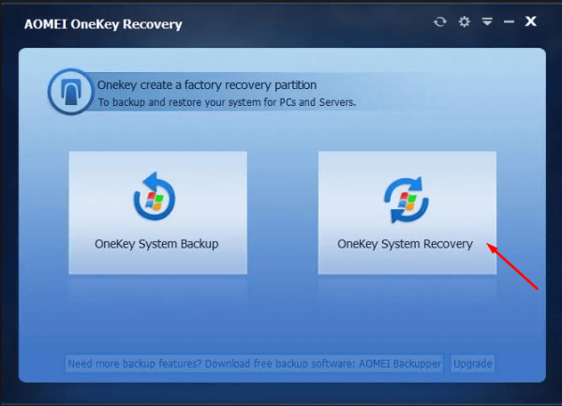This screenshot has height=406, width=562.
Task: Open settings gear icon
Action: coord(465,22)
